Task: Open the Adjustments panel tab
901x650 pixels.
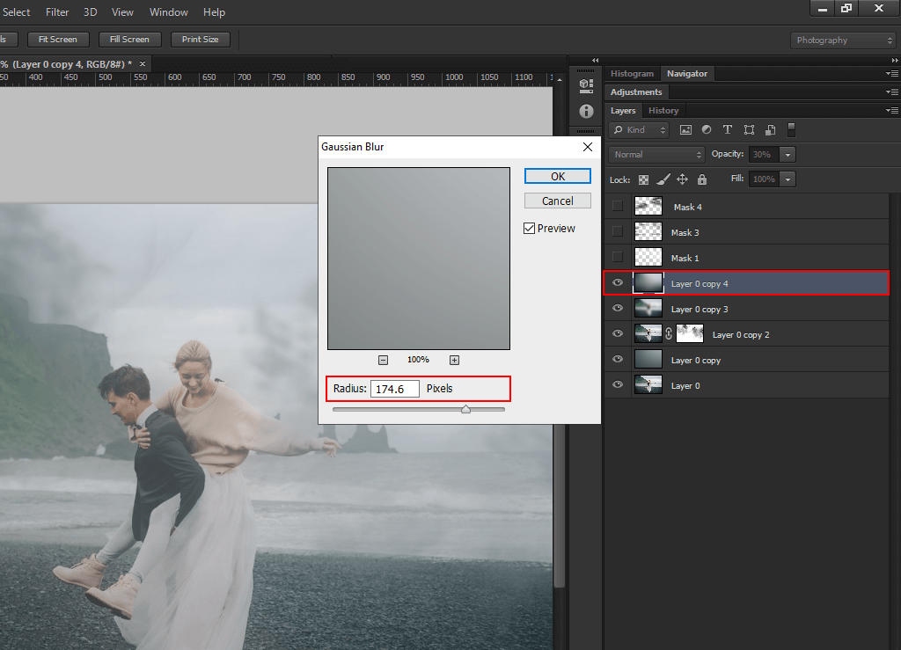Action: pos(636,91)
